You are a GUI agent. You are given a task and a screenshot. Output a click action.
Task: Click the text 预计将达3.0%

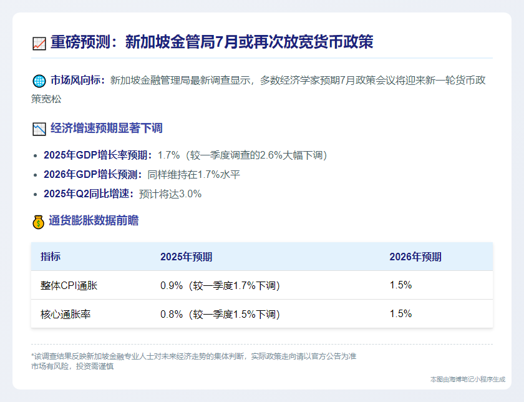pos(170,194)
